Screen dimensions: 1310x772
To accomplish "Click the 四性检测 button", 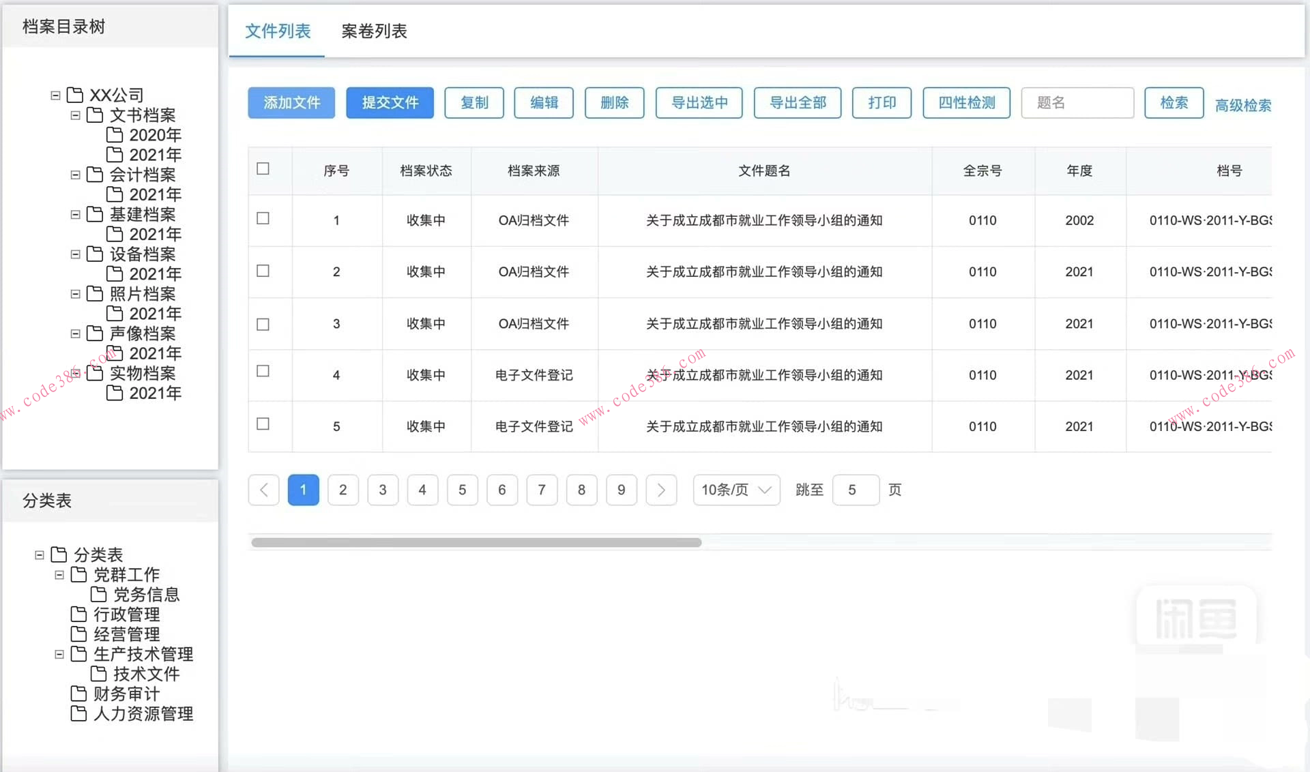I will [966, 102].
